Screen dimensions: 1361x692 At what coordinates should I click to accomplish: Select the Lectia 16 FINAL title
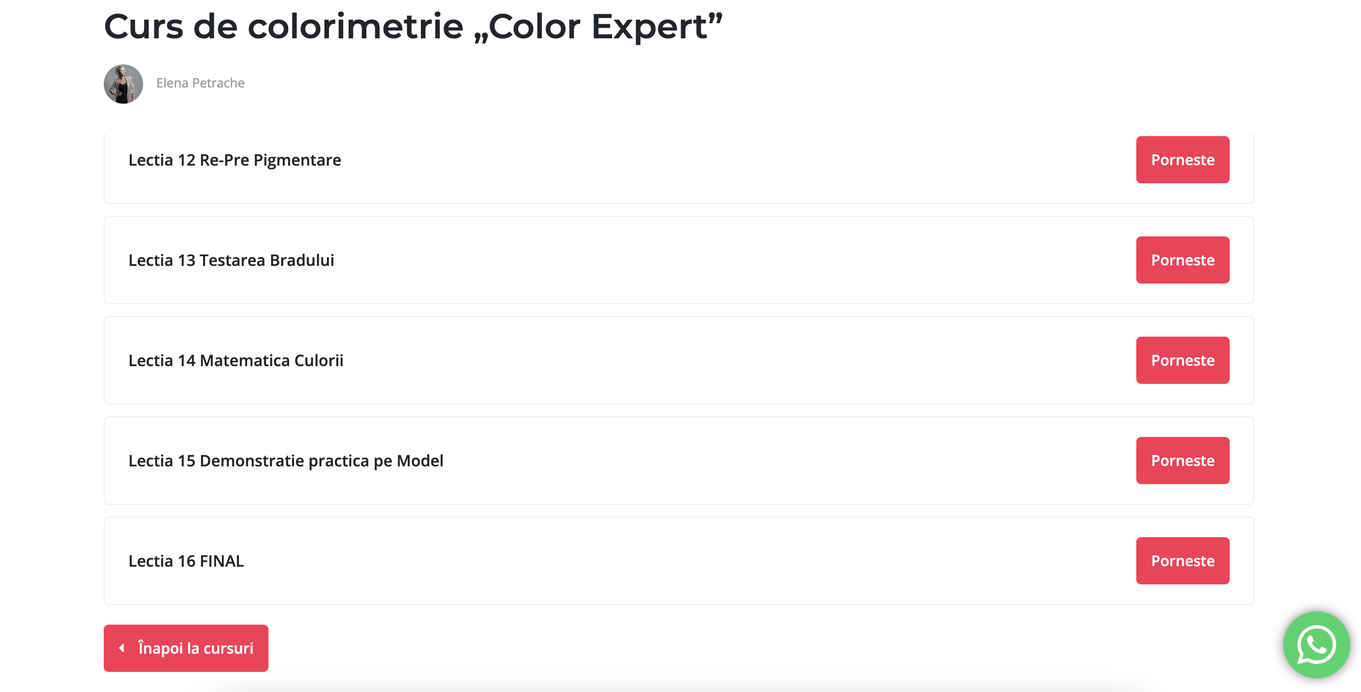pos(186,562)
